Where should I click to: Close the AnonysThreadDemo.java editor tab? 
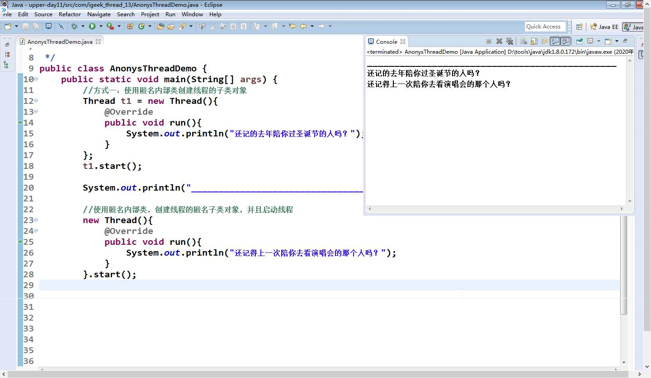point(98,41)
